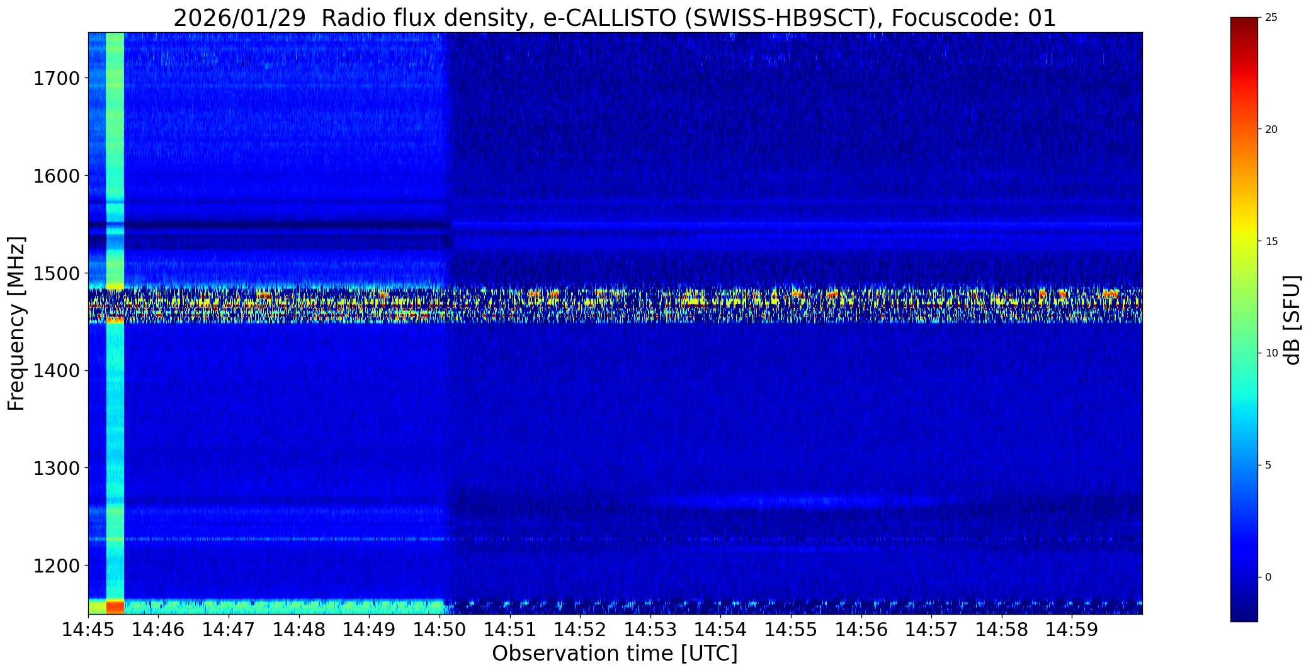Click the 1300 frequency axis label
Image resolution: width=1311 pixels, height=672 pixels.
[56, 468]
